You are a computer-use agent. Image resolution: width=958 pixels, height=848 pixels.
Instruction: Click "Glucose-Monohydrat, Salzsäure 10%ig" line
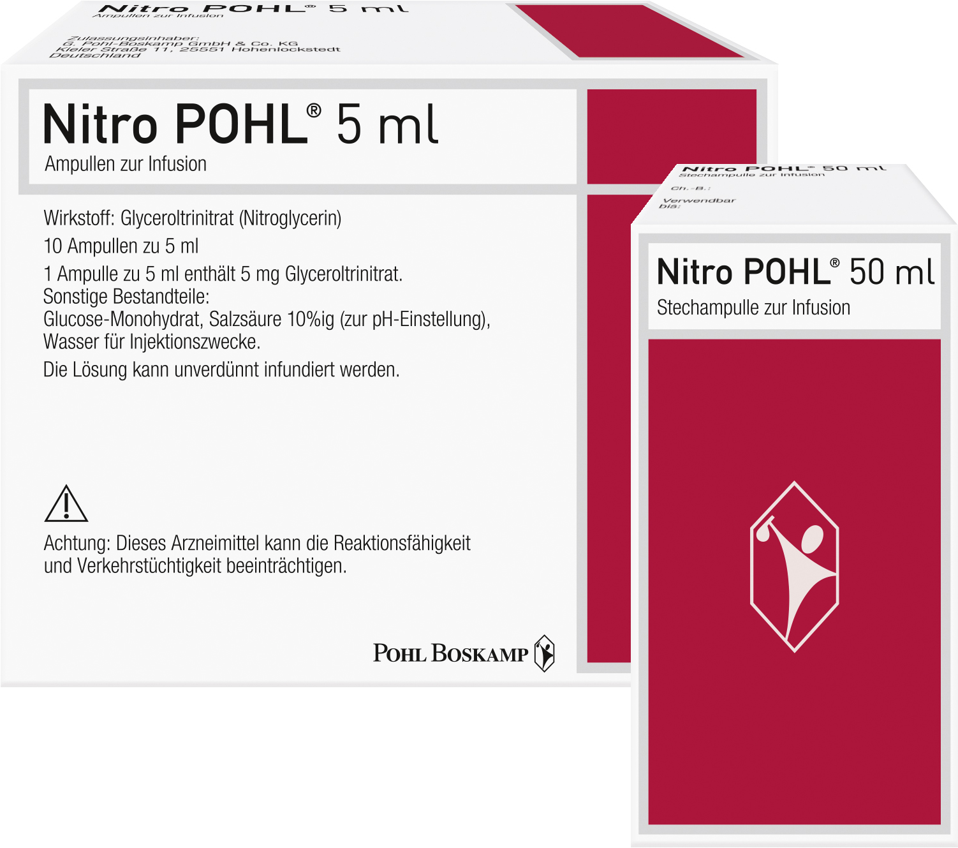coord(267,319)
